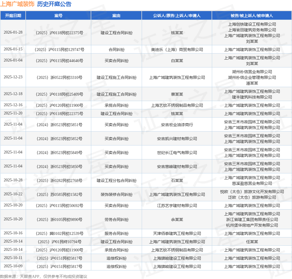Click defendant 任某某
This screenshot has width=292, height=279.
[252, 242]
